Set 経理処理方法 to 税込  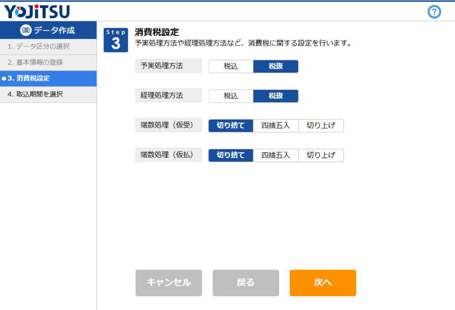coord(231,96)
